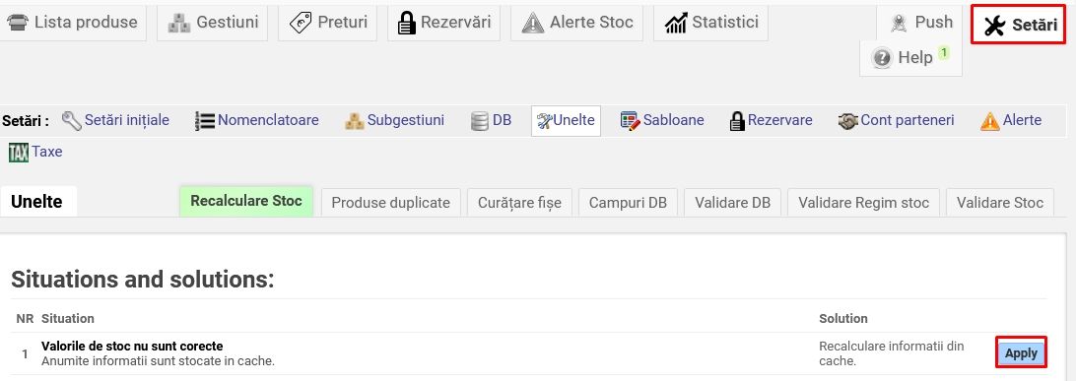
Task: Click the Rezervări padlock icon
Action: pos(407,24)
